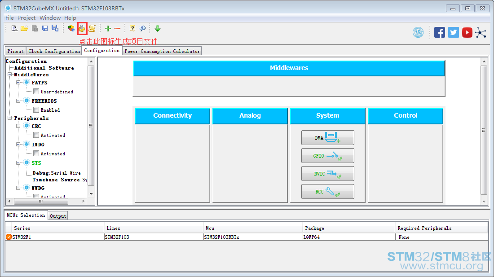Switch to Power Consumption Calculator tab

162,51
